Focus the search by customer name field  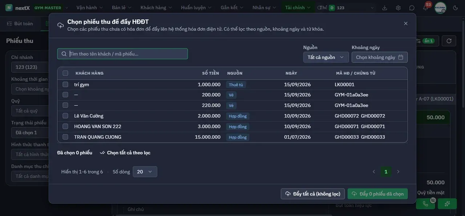pos(122,54)
